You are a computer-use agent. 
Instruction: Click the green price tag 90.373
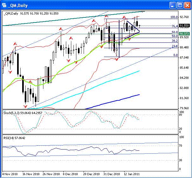[184, 34]
